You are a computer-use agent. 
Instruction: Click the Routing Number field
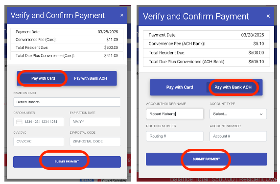point(175,136)
